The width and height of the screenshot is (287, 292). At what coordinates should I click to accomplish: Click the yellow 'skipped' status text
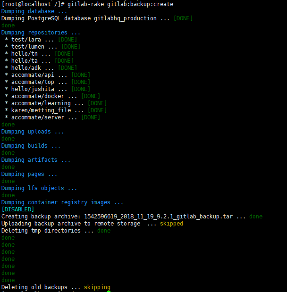(171, 224)
